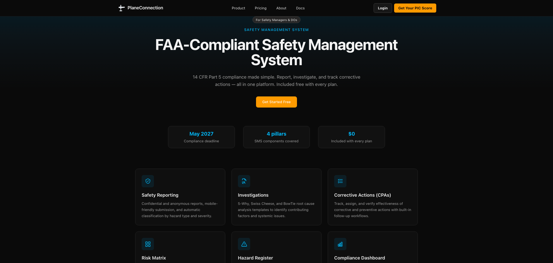The image size is (553, 263).
Task: Click the Get Started Free button
Action: pos(276,102)
